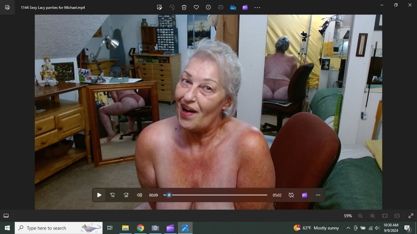Edit video with Clipchamp in playback bar

(305, 195)
